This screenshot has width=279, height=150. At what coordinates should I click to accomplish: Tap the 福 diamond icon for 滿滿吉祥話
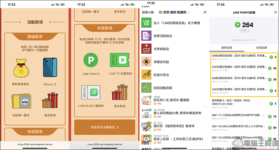pyautogui.click(x=146, y=62)
